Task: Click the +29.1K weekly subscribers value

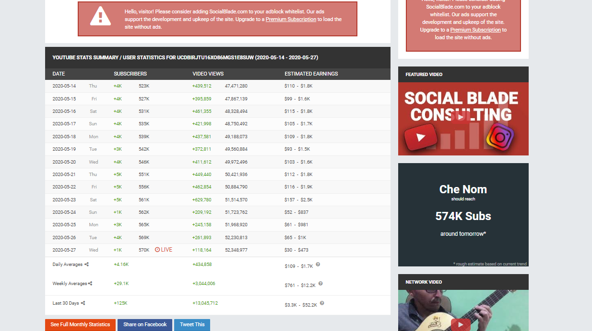Action: pyautogui.click(x=121, y=284)
